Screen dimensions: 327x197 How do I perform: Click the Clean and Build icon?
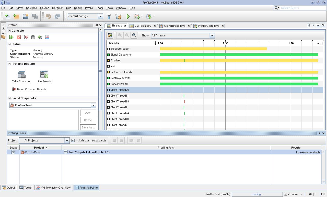coord(118,16)
